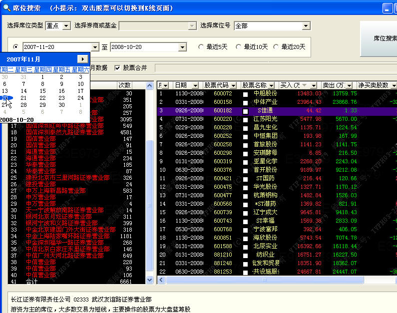Click the white square beside 江苏阳光

click(x=245, y=119)
